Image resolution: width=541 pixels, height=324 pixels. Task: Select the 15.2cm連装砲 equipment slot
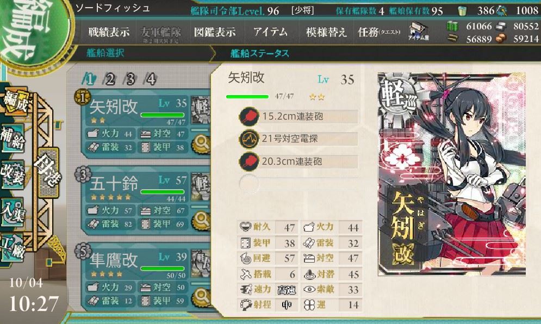tap(299, 116)
